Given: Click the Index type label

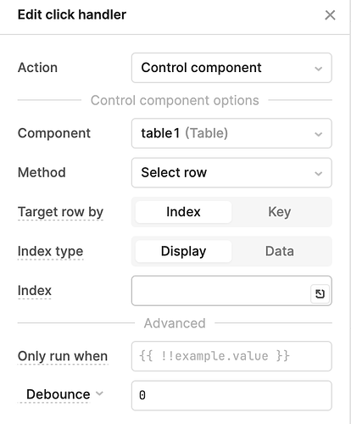Looking at the screenshot, I should 50,251.
